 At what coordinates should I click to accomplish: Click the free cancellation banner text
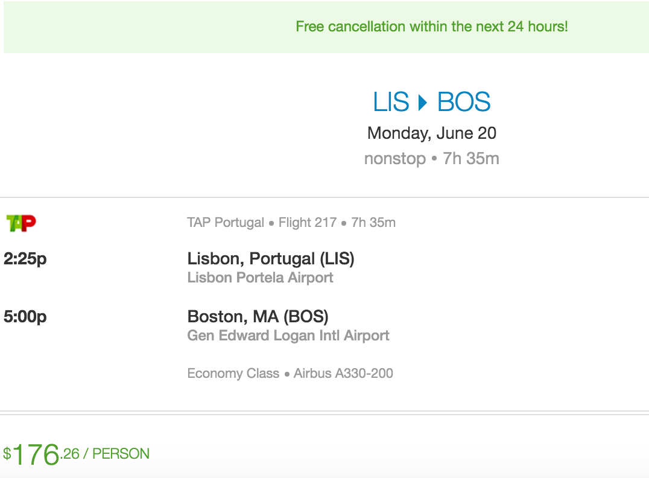click(x=431, y=27)
